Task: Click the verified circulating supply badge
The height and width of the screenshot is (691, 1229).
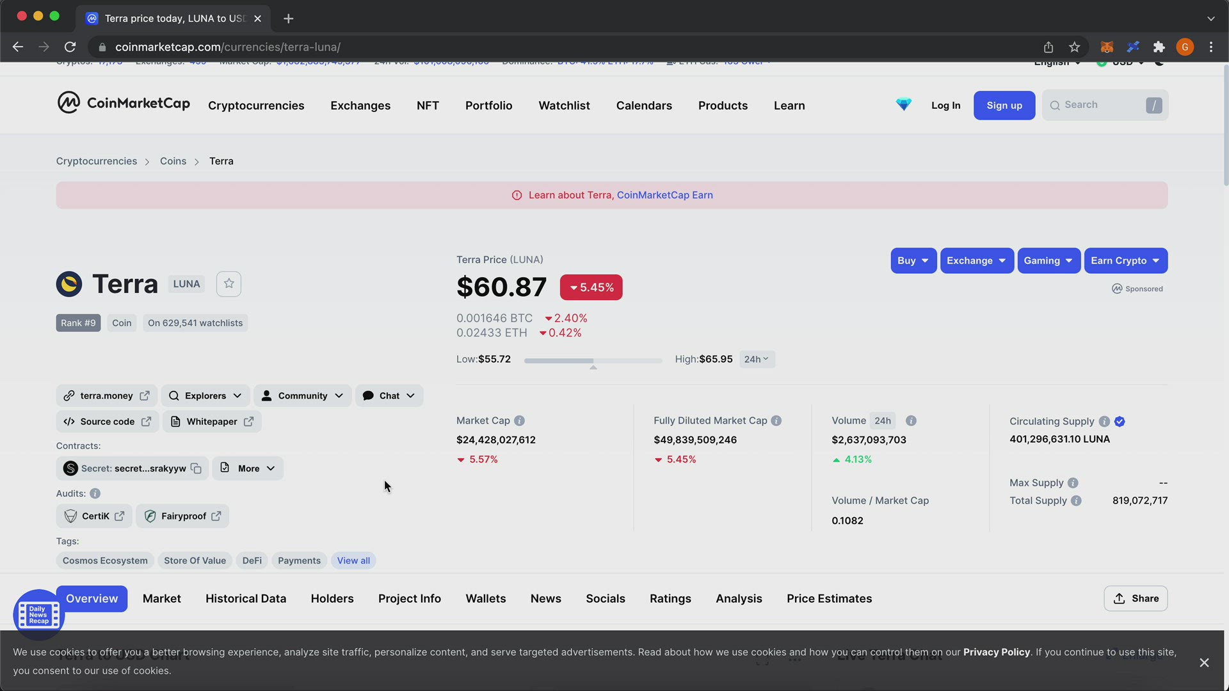Action: [1120, 422]
